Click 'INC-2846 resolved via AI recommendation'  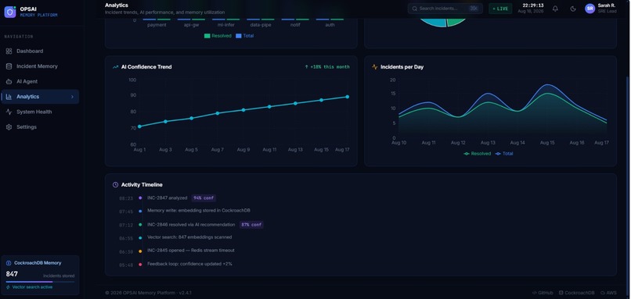coord(191,225)
